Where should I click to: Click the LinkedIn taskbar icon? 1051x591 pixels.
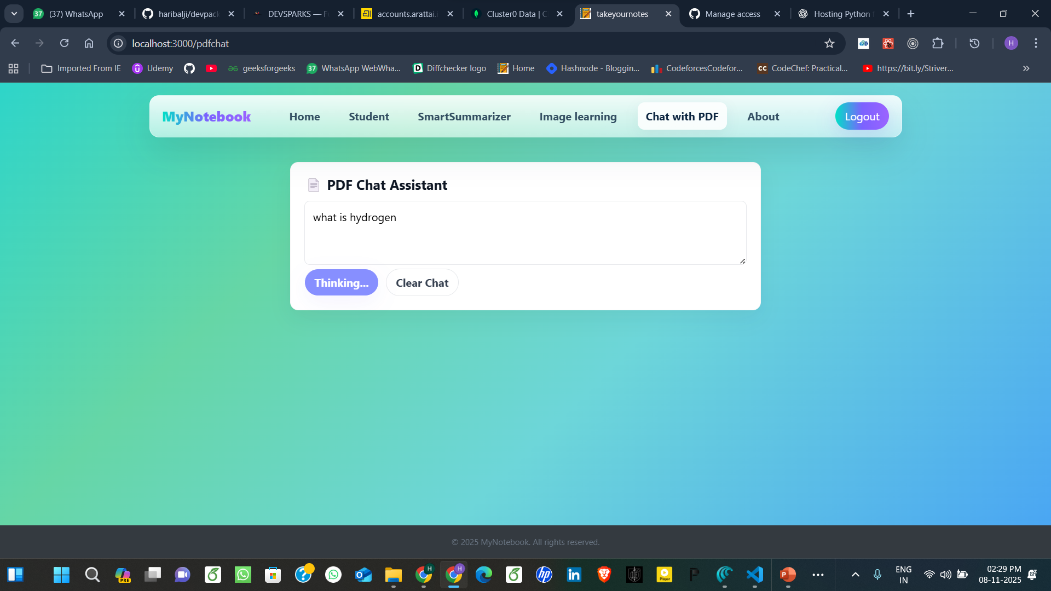[x=574, y=575]
